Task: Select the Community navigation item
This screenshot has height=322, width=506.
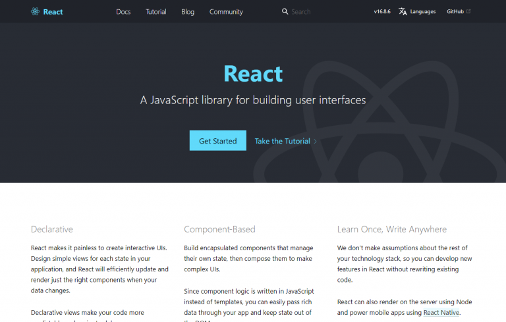Action: [226, 12]
